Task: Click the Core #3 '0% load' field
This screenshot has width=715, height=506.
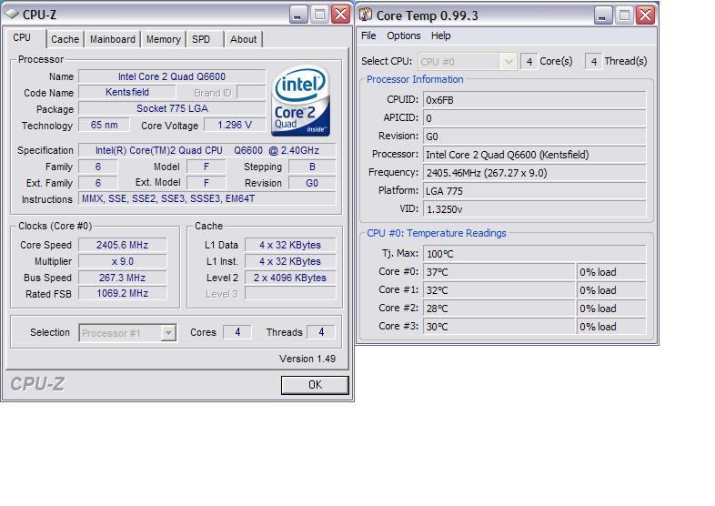Action: pyautogui.click(x=611, y=327)
